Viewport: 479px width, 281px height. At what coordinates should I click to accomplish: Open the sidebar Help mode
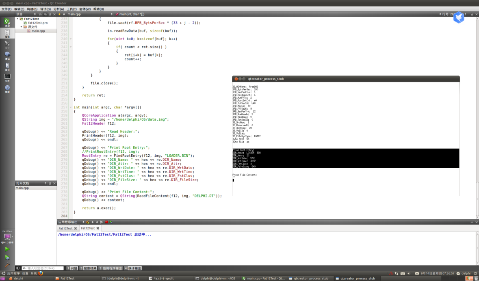tap(7, 88)
